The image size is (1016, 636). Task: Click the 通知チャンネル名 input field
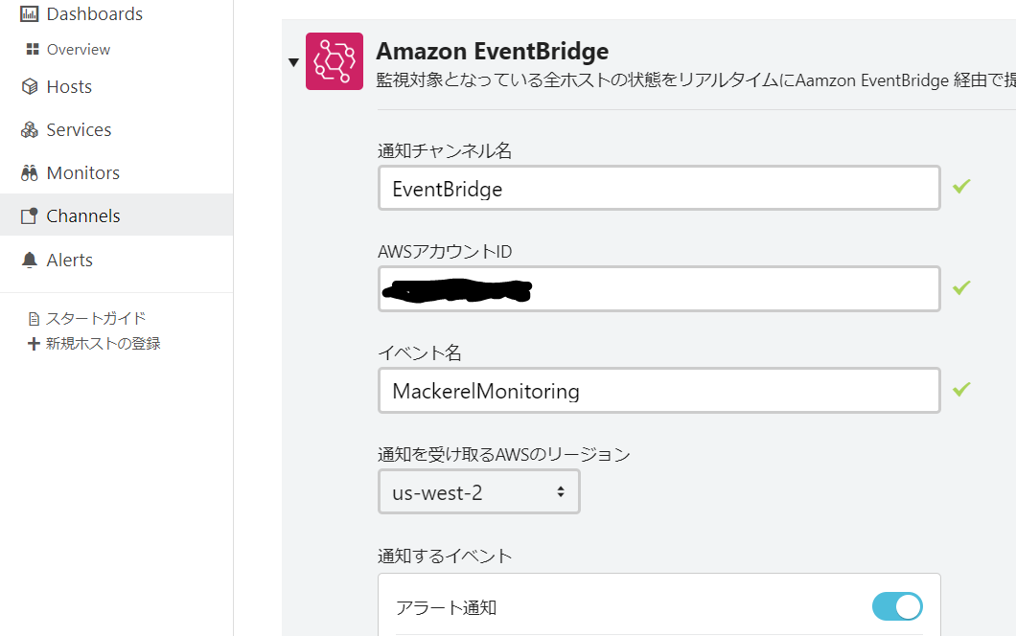point(658,188)
